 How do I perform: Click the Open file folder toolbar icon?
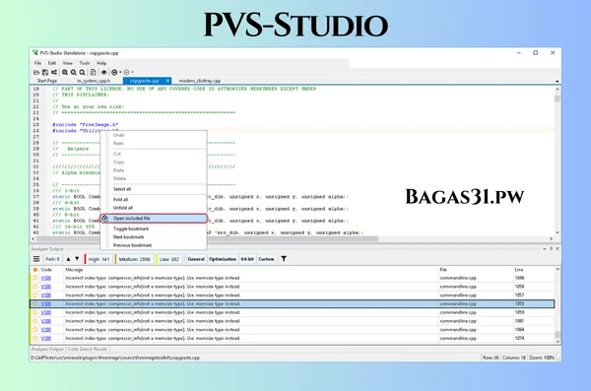click(x=36, y=73)
